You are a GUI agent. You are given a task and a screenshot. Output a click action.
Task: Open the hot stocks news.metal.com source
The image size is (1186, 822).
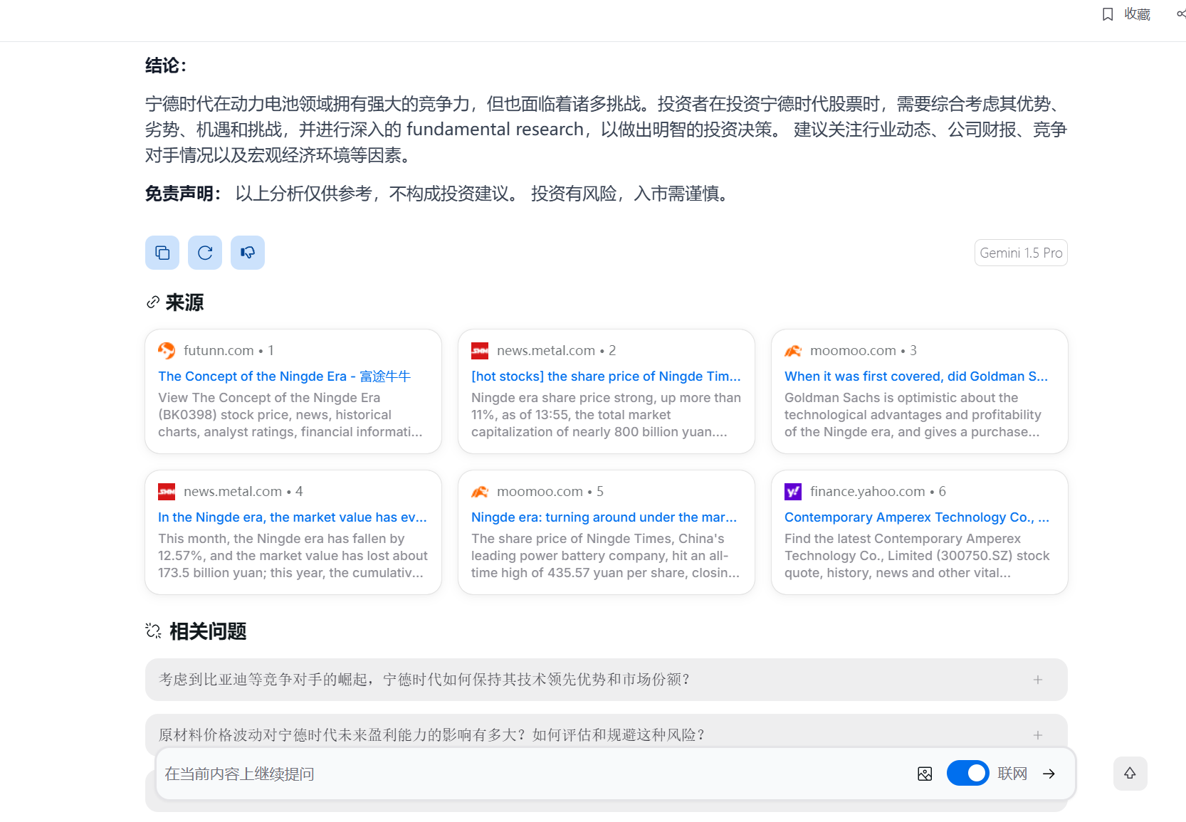pos(606,391)
